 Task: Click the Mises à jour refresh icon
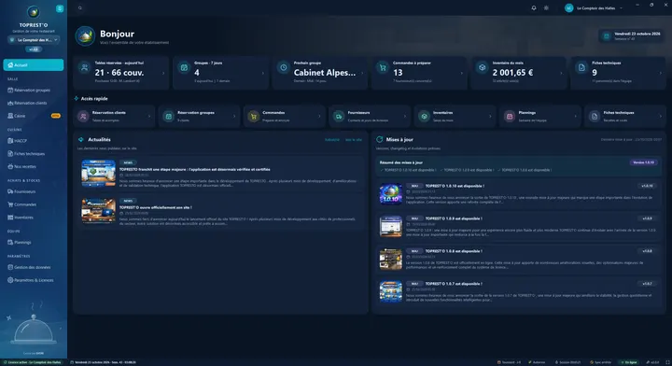point(379,140)
